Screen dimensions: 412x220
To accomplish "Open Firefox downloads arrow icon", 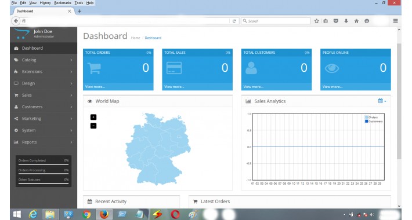I will point(346,21).
